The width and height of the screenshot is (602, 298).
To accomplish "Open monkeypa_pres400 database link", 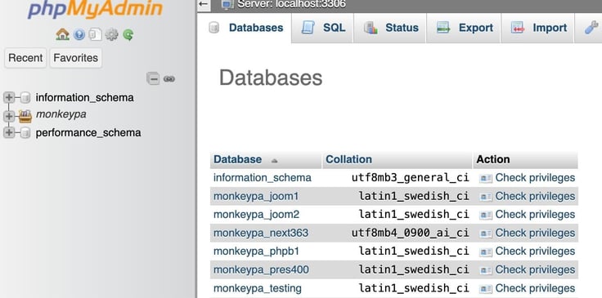I will pos(261,269).
